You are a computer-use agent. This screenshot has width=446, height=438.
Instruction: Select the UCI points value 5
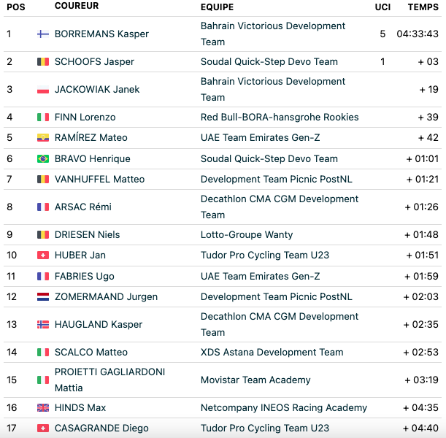click(x=382, y=34)
